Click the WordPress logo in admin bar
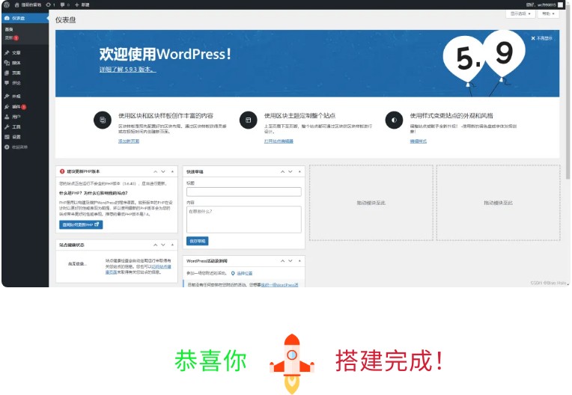 click(7, 4)
